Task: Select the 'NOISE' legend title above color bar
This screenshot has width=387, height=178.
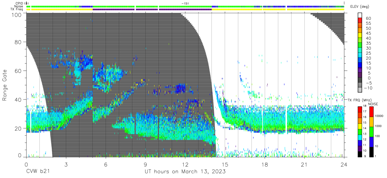Action: point(374,104)
